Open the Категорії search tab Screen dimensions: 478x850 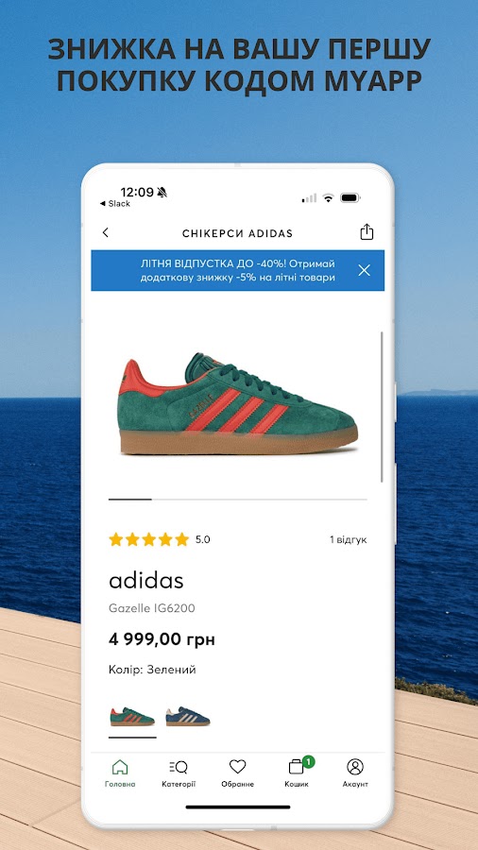tap(179, 773)
